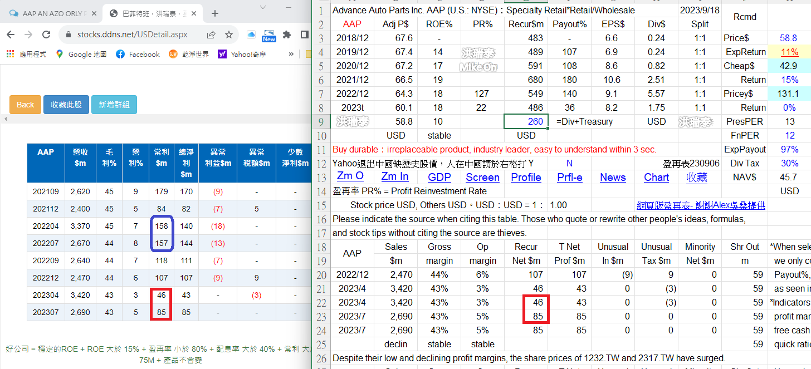
Task: Go forward with the browser arrow
Action: coord(28,35)
